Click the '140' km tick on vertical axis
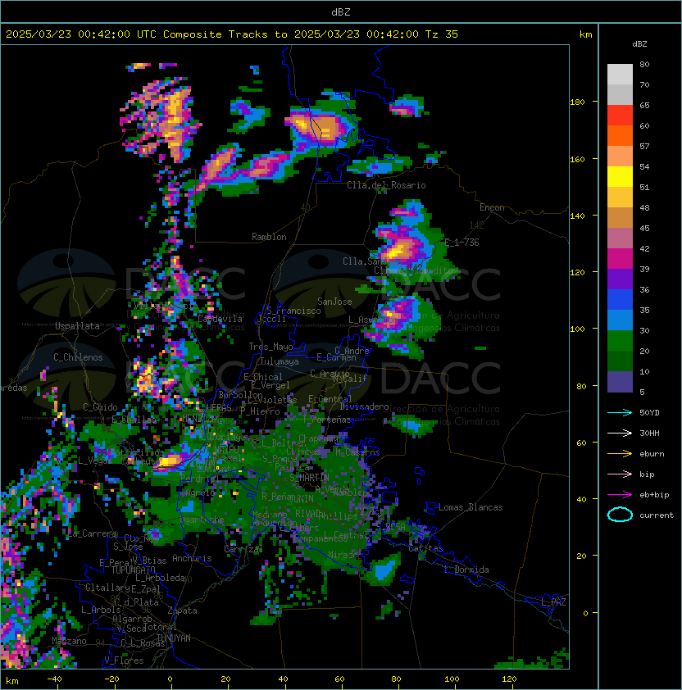 [577, 216]
